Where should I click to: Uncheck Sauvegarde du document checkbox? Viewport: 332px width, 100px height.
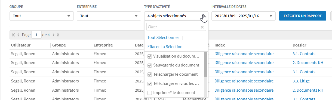click(x=149, y=65)
